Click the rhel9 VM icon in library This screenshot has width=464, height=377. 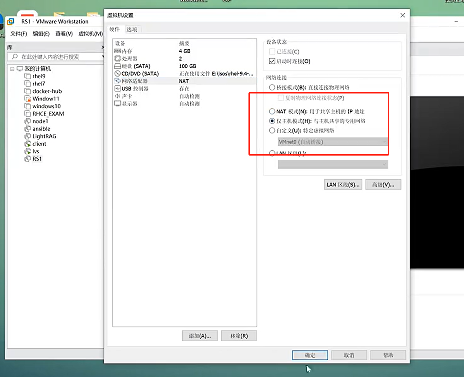(28, 76)
